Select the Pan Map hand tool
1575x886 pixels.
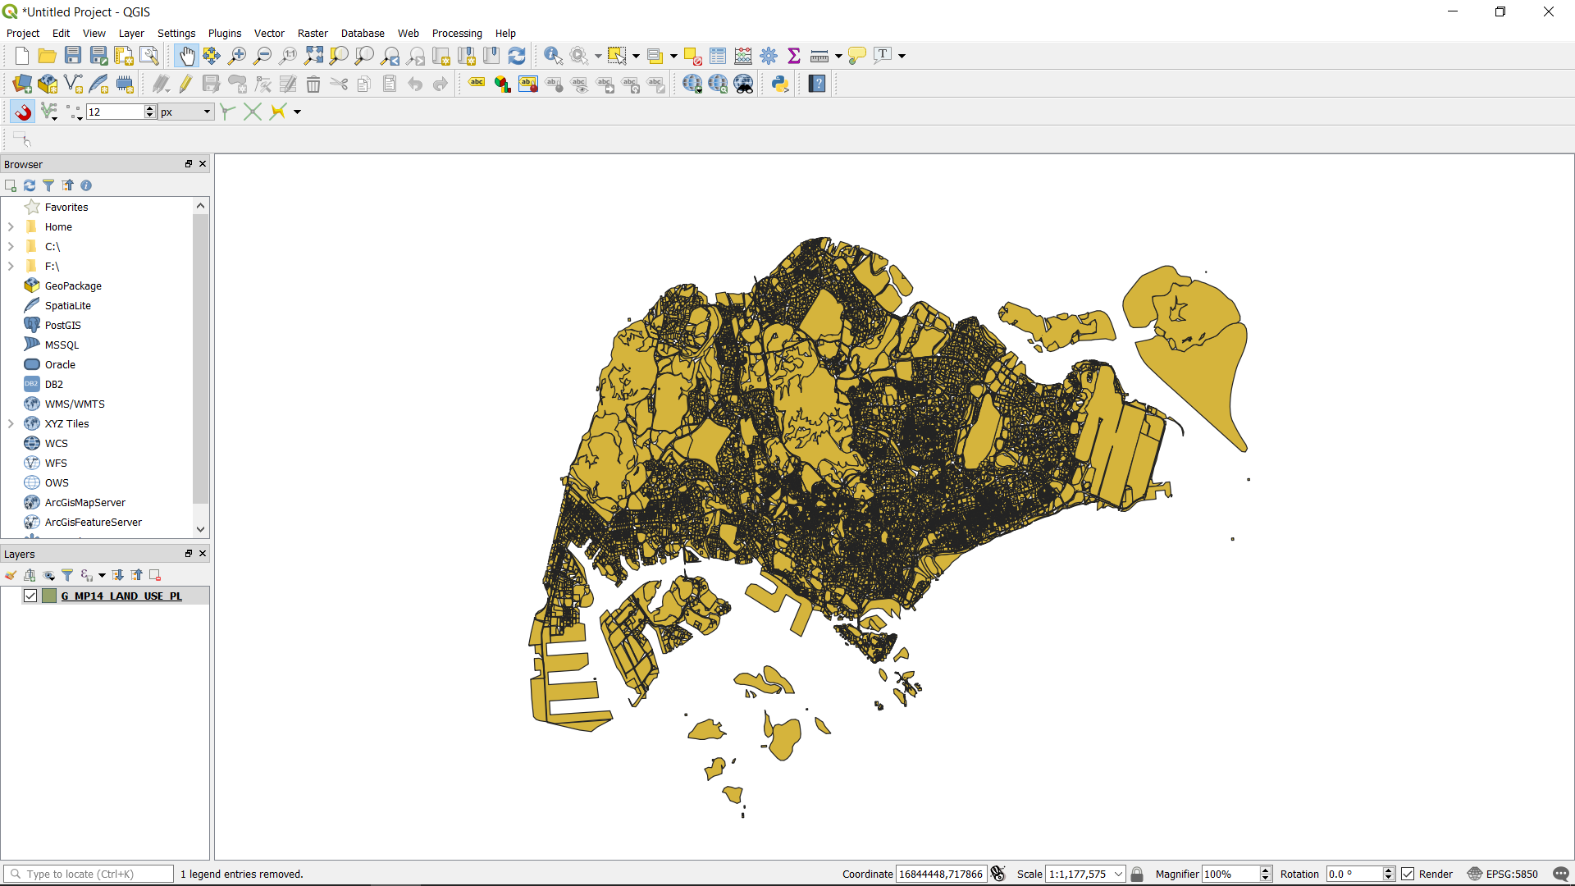click(186, 56)
